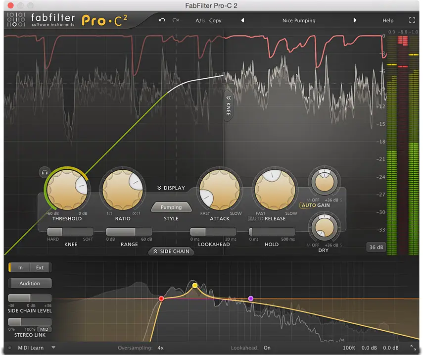
Task: Click the headphone audition icon near Threshold
Action: tap(45, 172)
